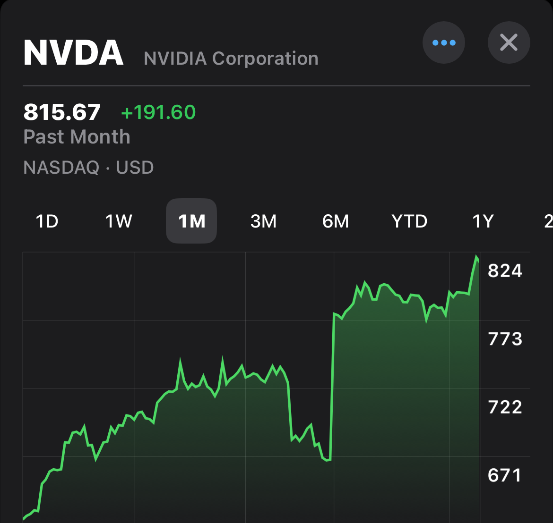The width and height of the screenshot is (553, 523).
Task: Click the chart's peak at far right
Action: click(476, 257)
